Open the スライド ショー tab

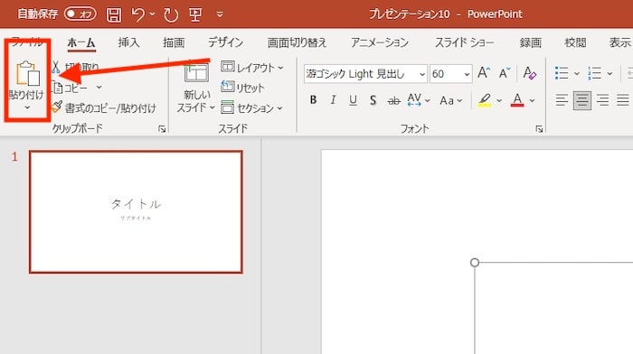(464, 42)
